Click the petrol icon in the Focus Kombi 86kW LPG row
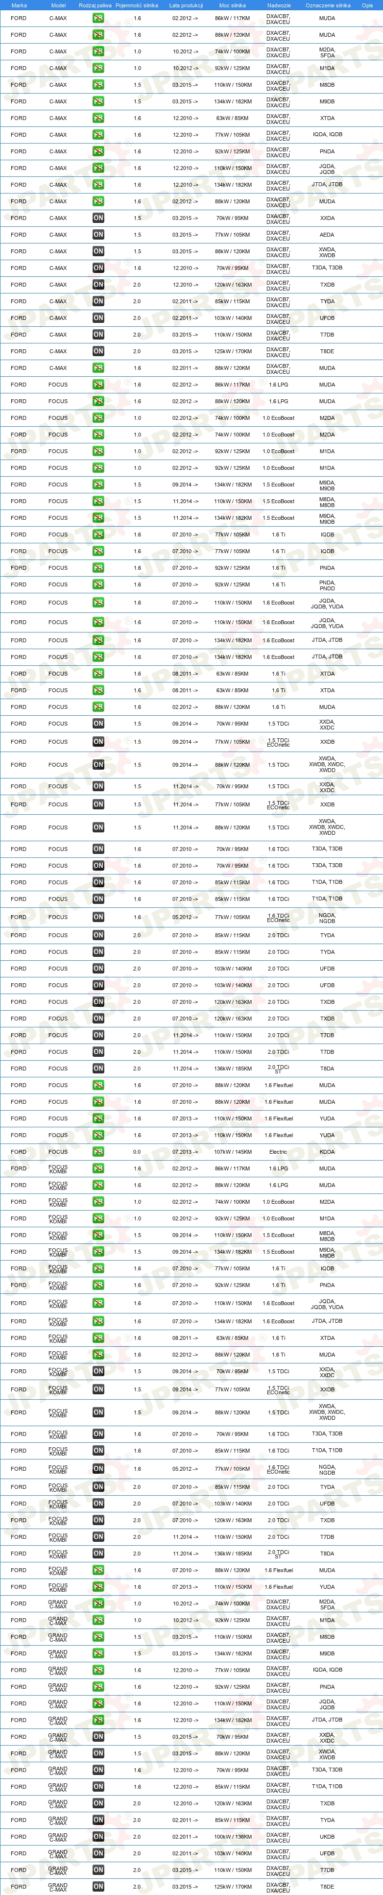Image resolution: width=383 pixels, height=1895 pixels. [x=98, y=1168]
